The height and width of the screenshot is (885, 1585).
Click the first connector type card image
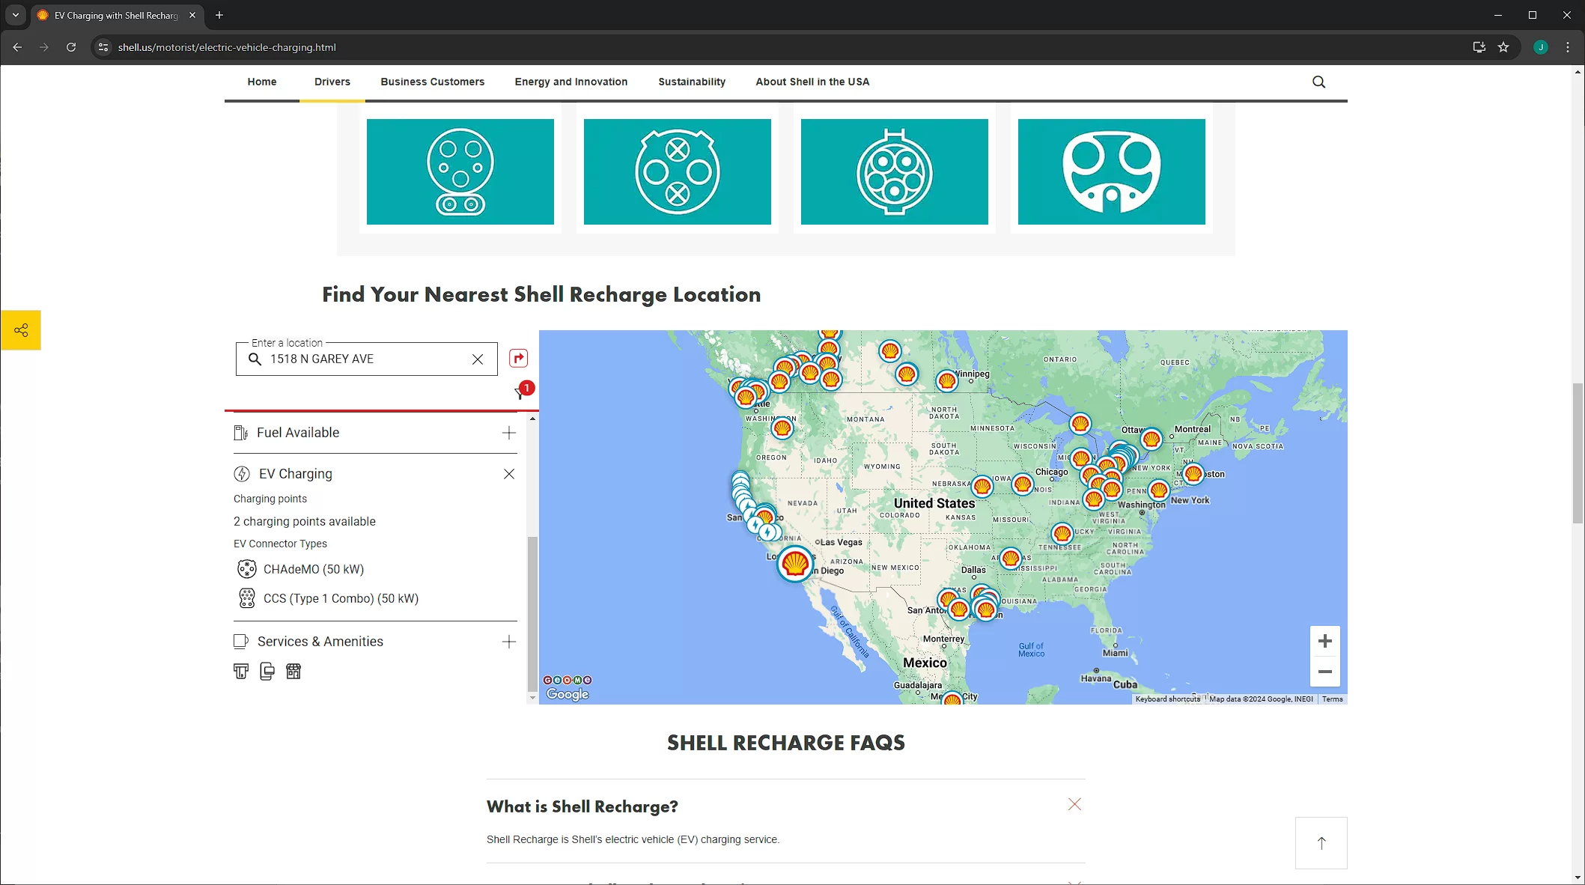(x=460, y=171)
